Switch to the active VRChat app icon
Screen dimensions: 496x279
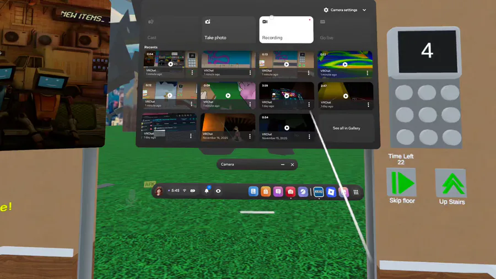tap(319, 192)
